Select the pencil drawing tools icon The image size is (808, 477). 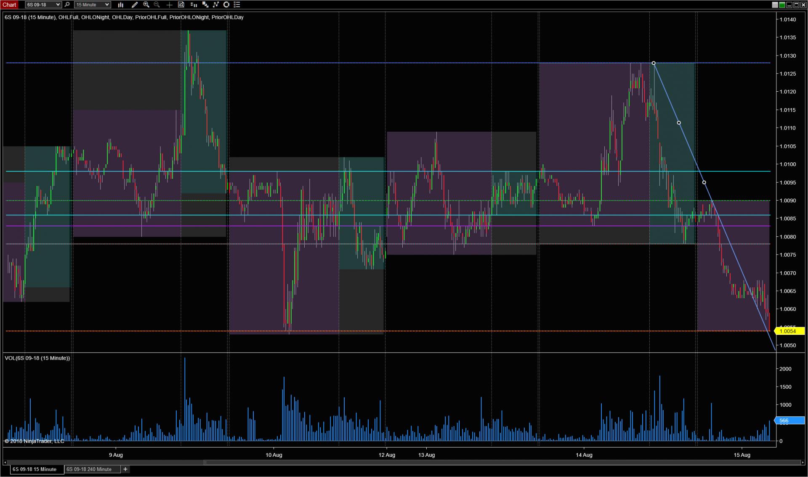pyautogui.click(x=135, y=5)
